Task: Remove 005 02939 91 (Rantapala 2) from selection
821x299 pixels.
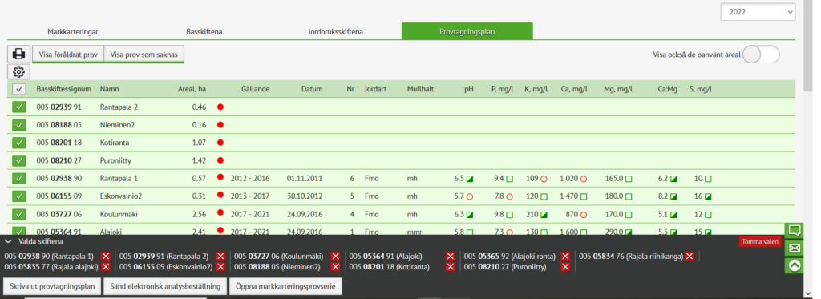Action: tap(220, 256)
